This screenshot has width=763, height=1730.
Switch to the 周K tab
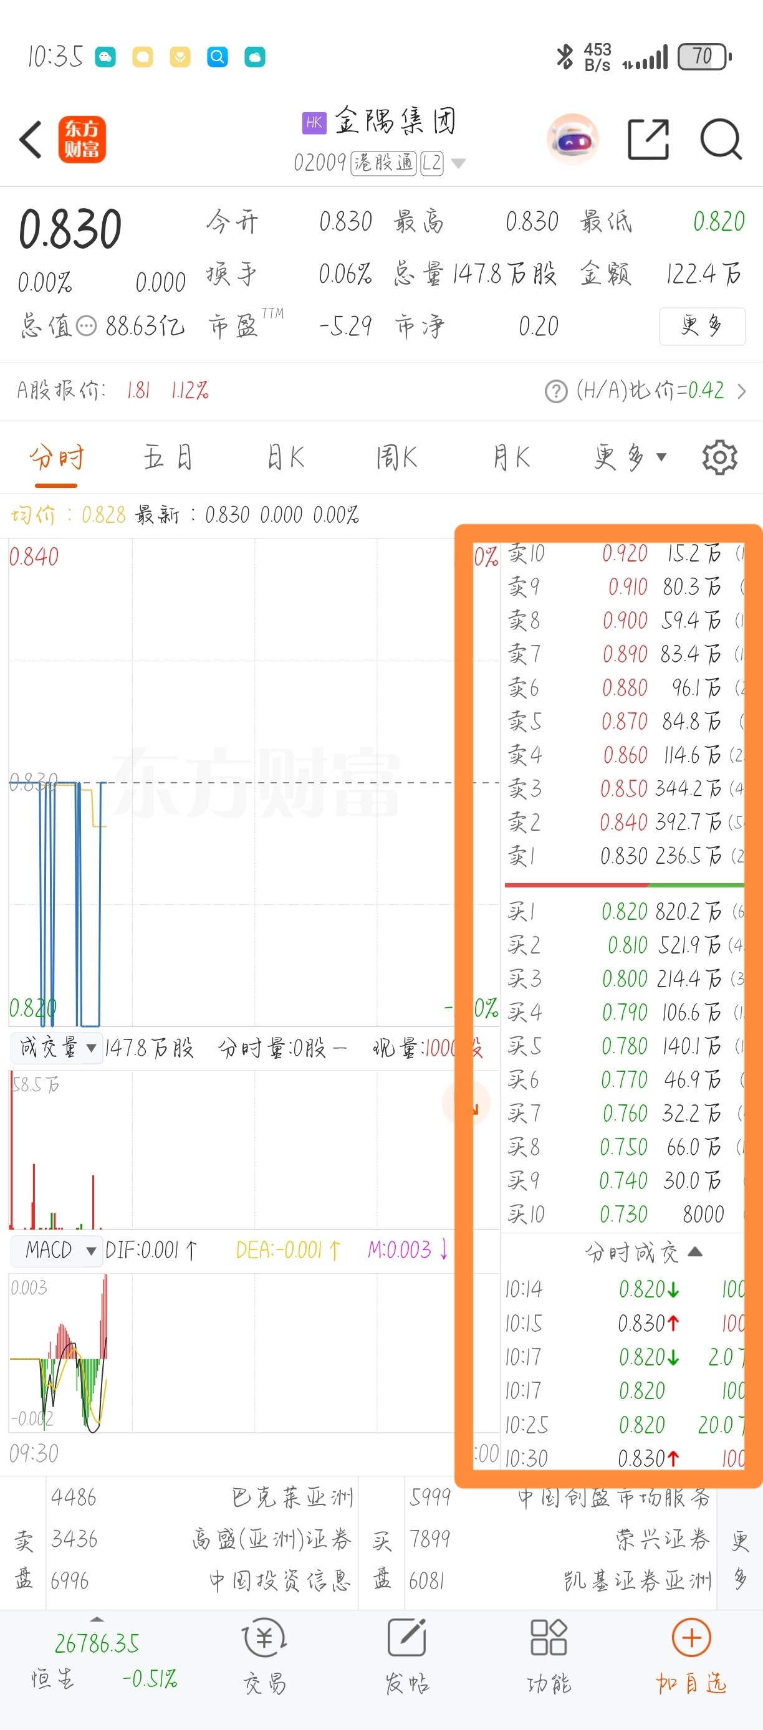tap(397, 458)
